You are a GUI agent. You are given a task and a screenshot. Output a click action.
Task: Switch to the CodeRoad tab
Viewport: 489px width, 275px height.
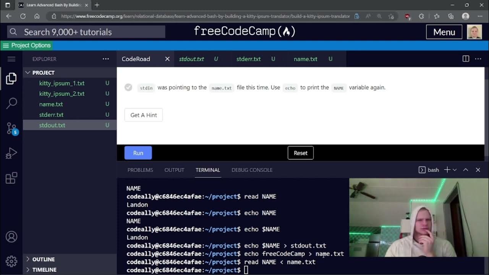tap(136, 59)
